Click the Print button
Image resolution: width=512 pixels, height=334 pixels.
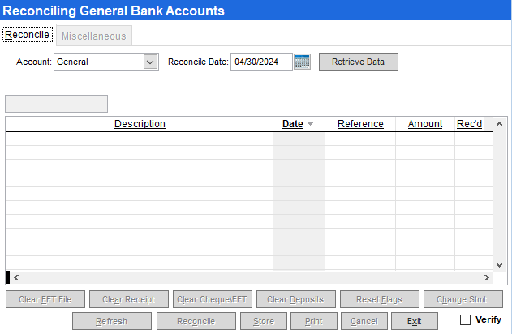[x=314, y=321]
